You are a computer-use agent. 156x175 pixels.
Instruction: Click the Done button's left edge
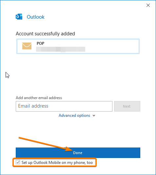coord(17,153)
